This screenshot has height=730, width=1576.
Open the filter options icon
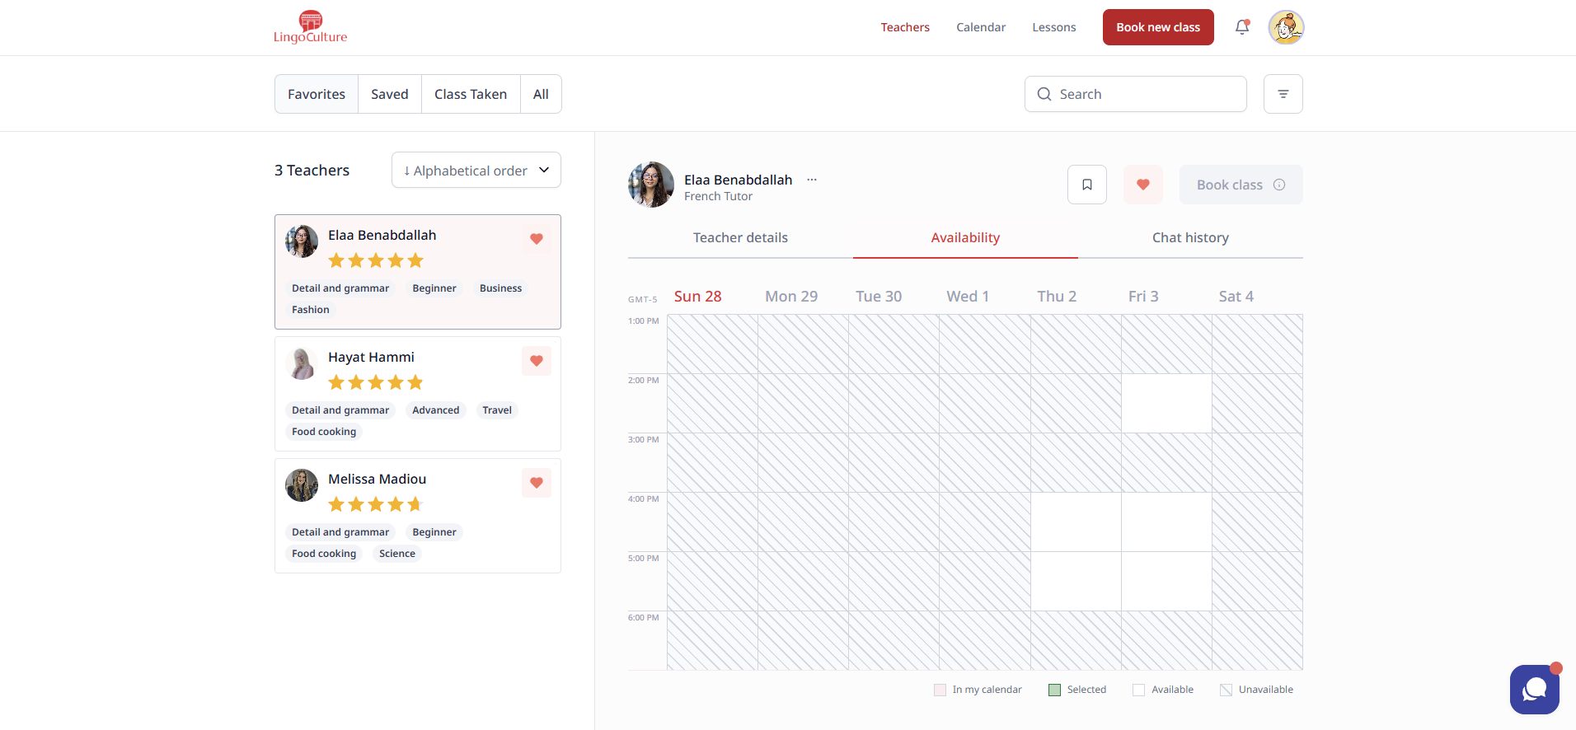(1283, 94)
